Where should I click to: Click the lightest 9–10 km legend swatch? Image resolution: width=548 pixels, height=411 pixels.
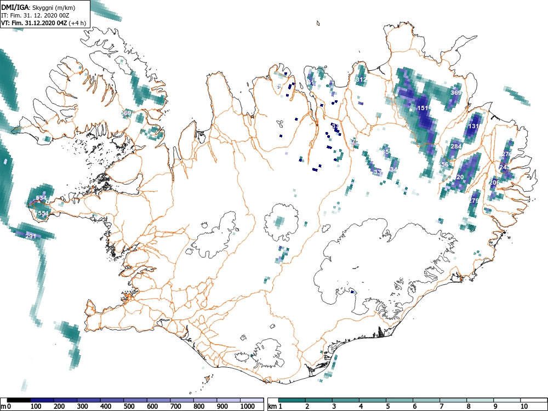pos(507,400)
